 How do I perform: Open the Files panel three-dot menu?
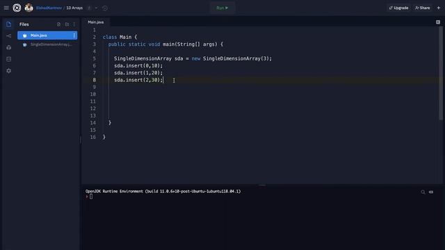click(x=74, y=24)
